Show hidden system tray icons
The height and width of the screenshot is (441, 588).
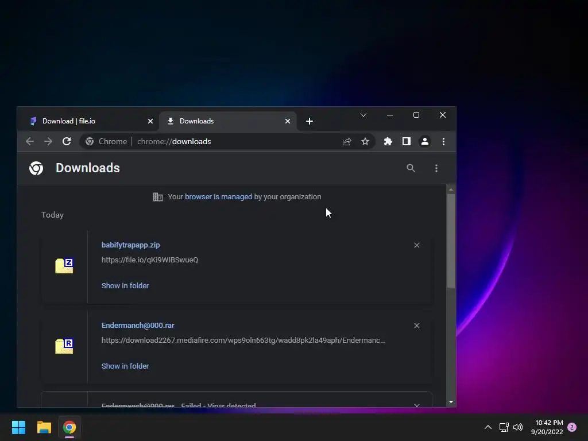[x=488, y=427]
